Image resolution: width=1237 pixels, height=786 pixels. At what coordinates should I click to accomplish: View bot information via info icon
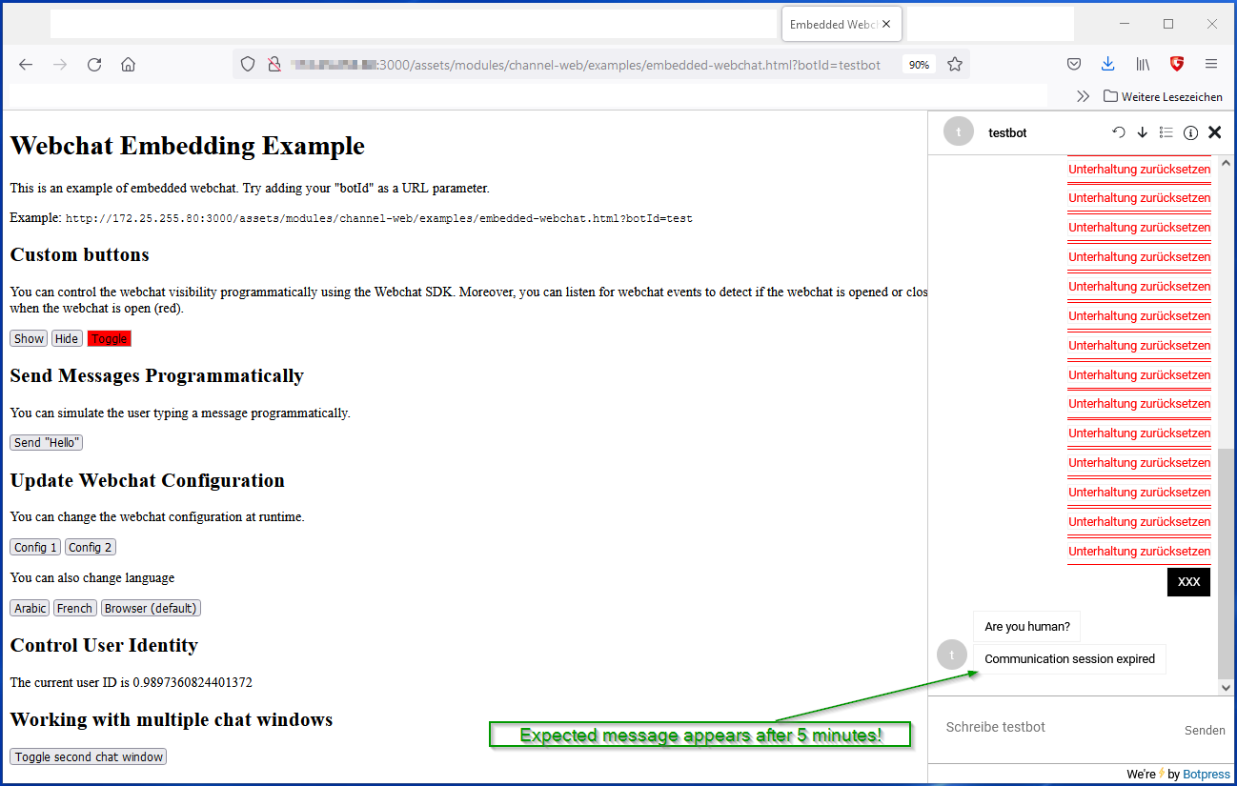(1190, 132)
